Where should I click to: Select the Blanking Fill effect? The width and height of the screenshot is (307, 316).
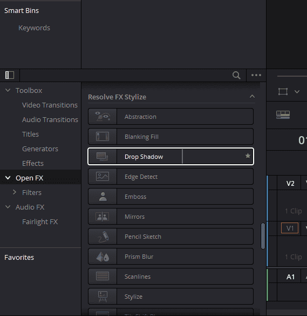170,137
